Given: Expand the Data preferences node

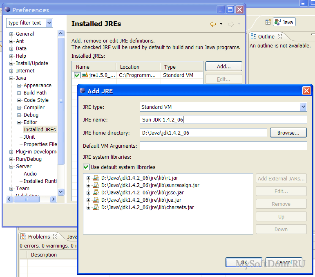Looking at the screenshot, I should point(11,49).
